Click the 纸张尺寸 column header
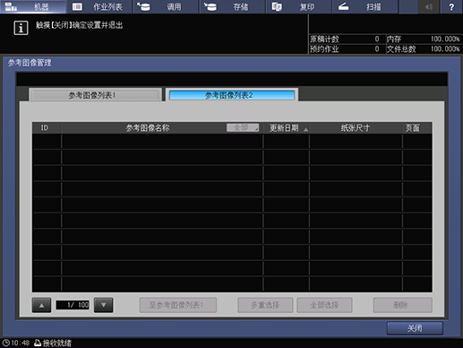463x348 pixels. (356, 128)
